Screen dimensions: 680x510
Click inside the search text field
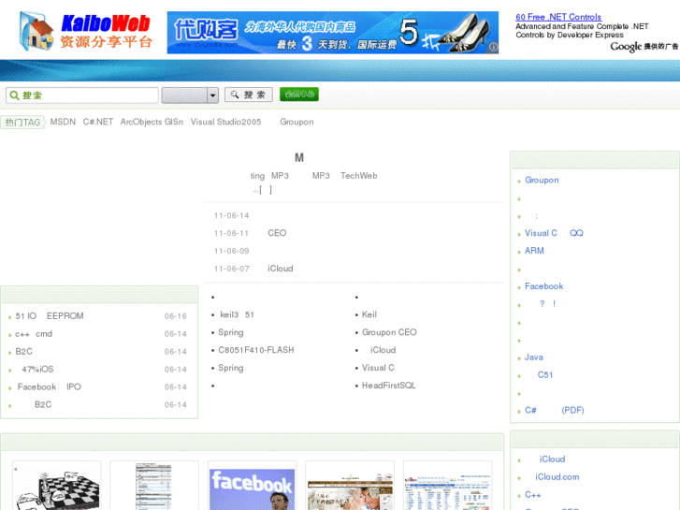click(x=89, y=95)
